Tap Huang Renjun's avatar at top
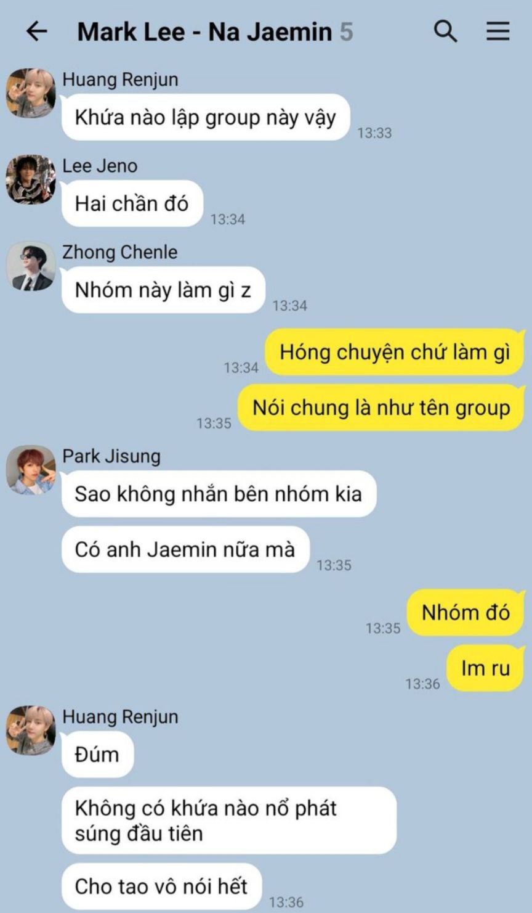532x913 pixels. coord(31,93)
